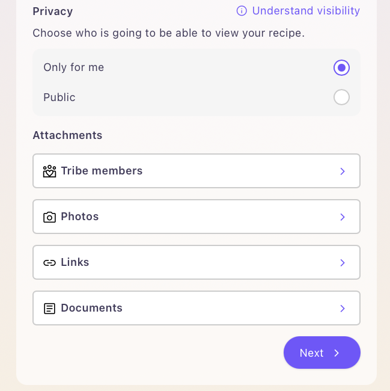Image resolution: width=390 pixels, height=391 pixels.
Task: Open the Photos attachment row
Action: (x=196, y=217)
